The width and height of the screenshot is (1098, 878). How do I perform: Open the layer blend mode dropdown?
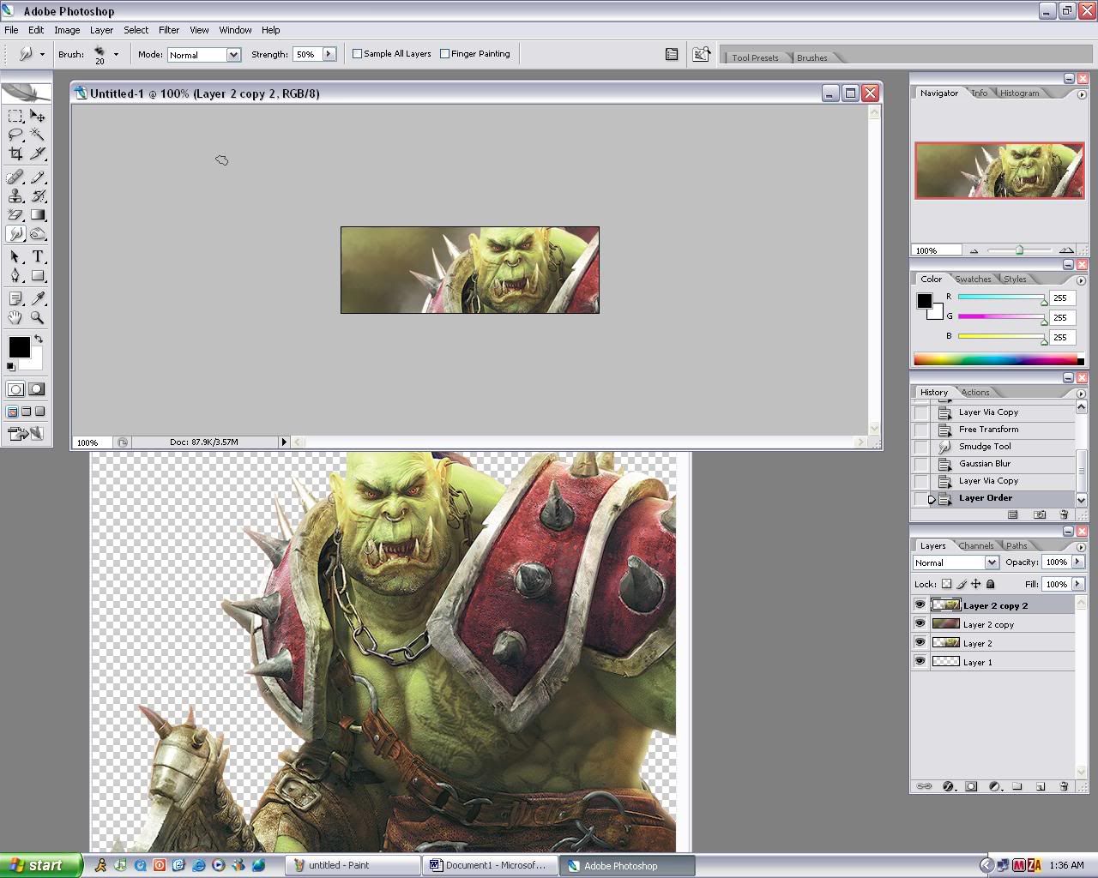click(992, 562)
